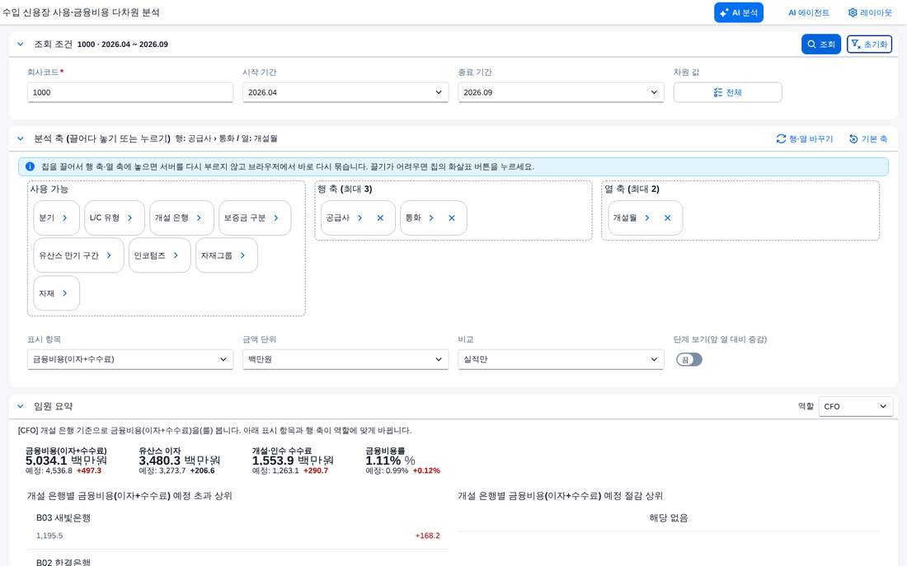Collapse the 조회 조건 section
The width and height of the screenshot is (907, 566).
pos(21,44)
